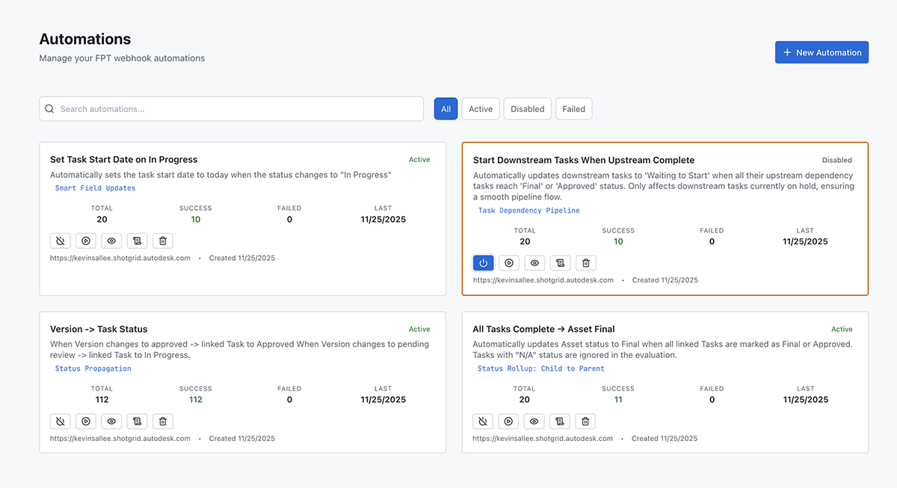Run the Start Downstream Tasks automation
Screen dimensions: 897x488
click(509, 263)
